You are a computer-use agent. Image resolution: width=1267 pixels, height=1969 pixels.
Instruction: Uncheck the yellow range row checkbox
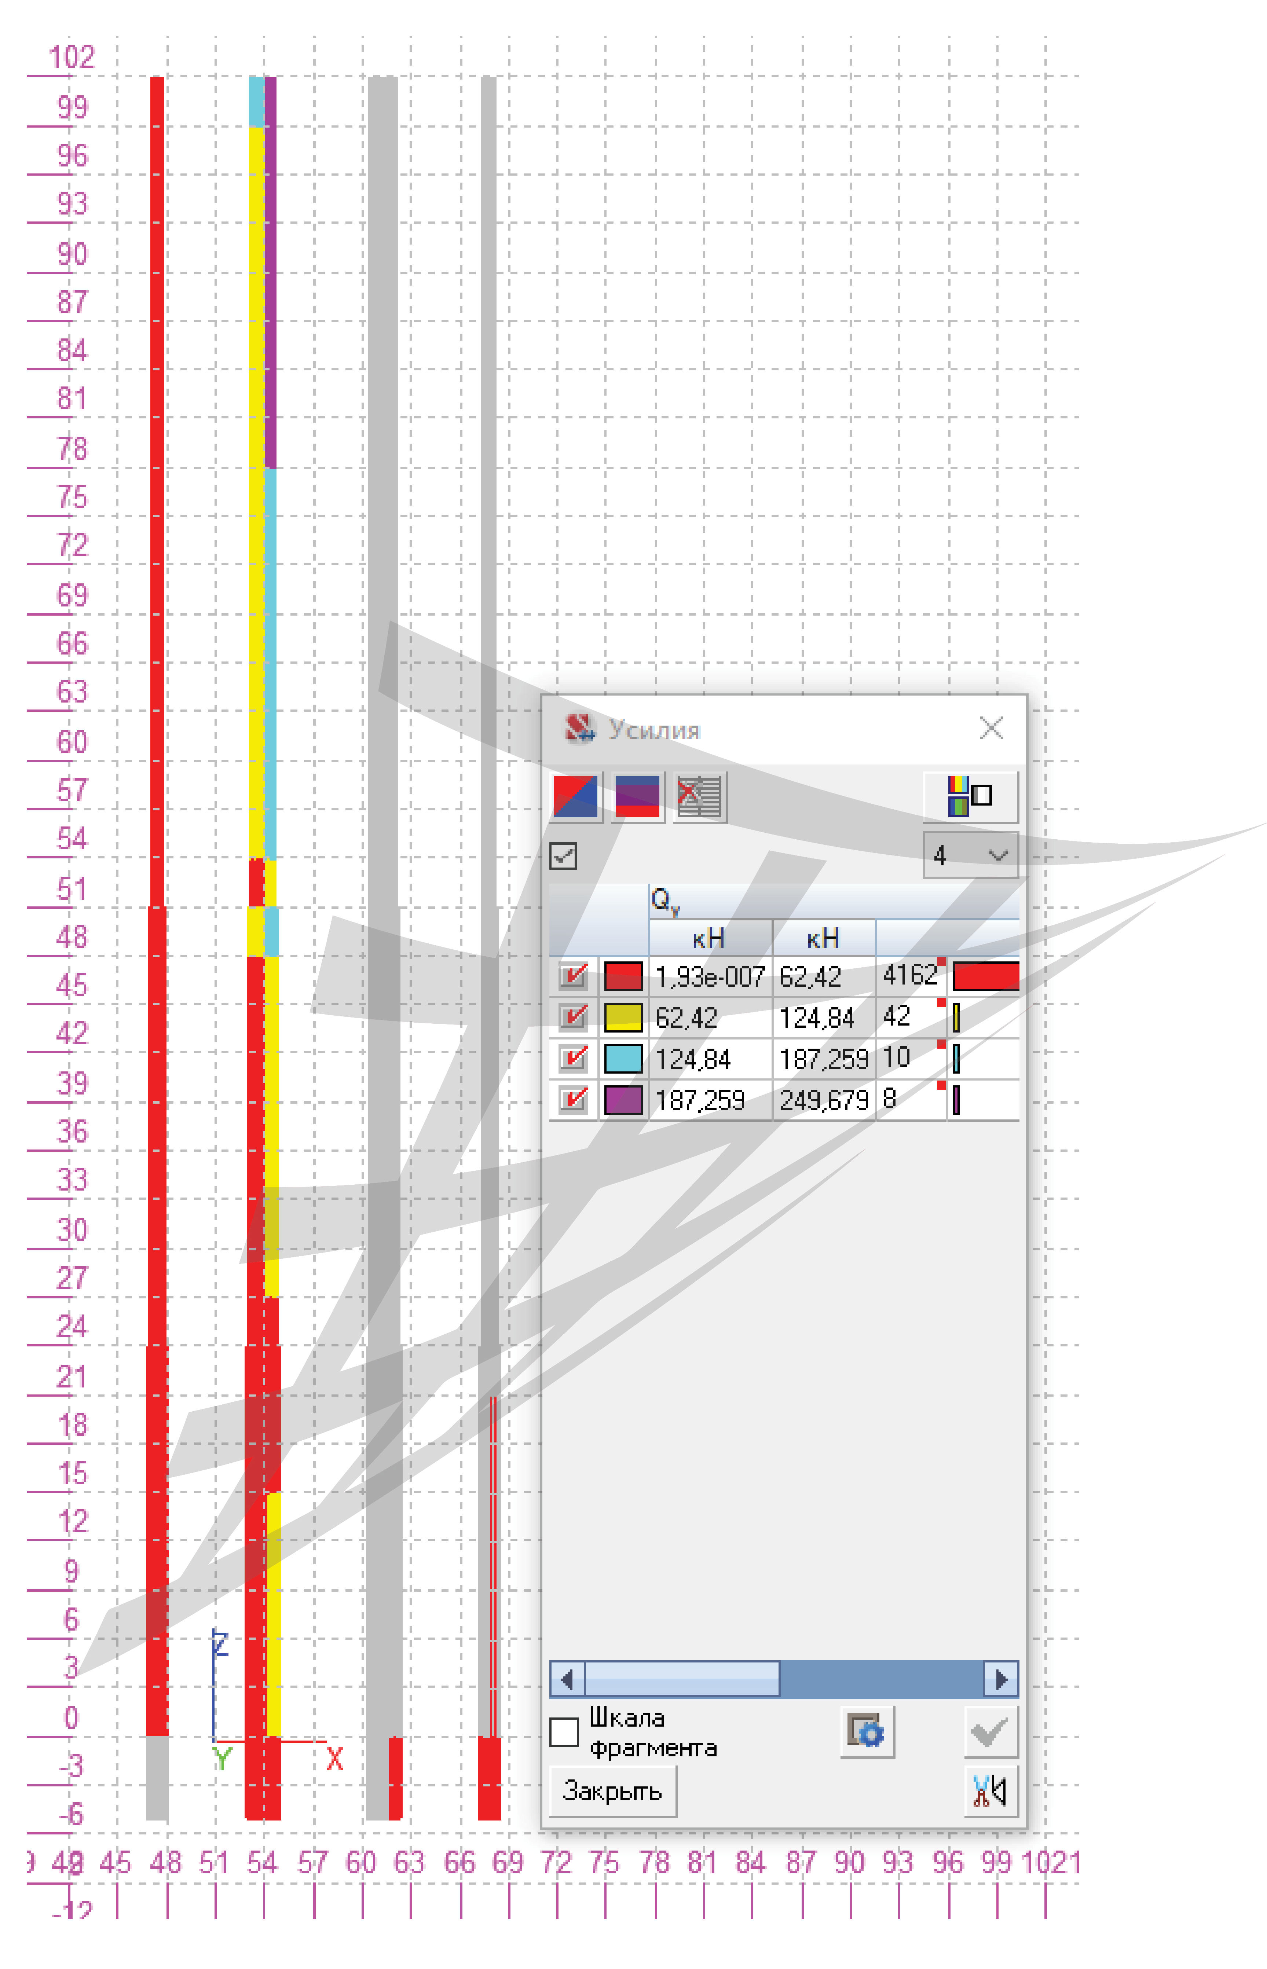click(x=574, y=1017)
